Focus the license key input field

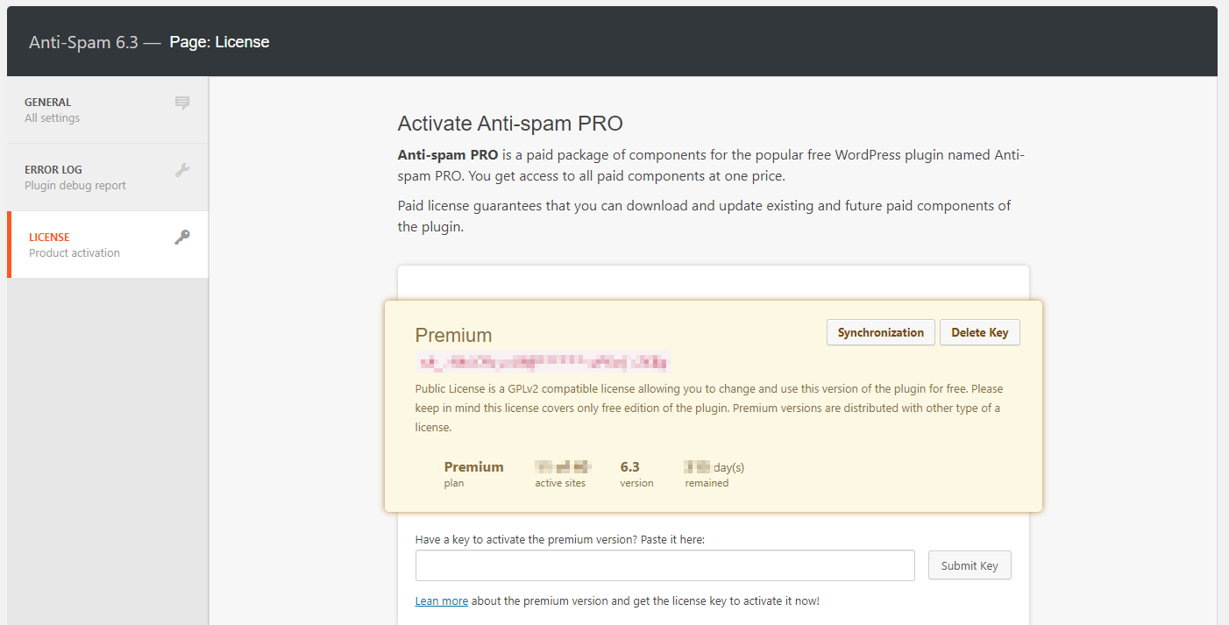click(x=664, y=565)
